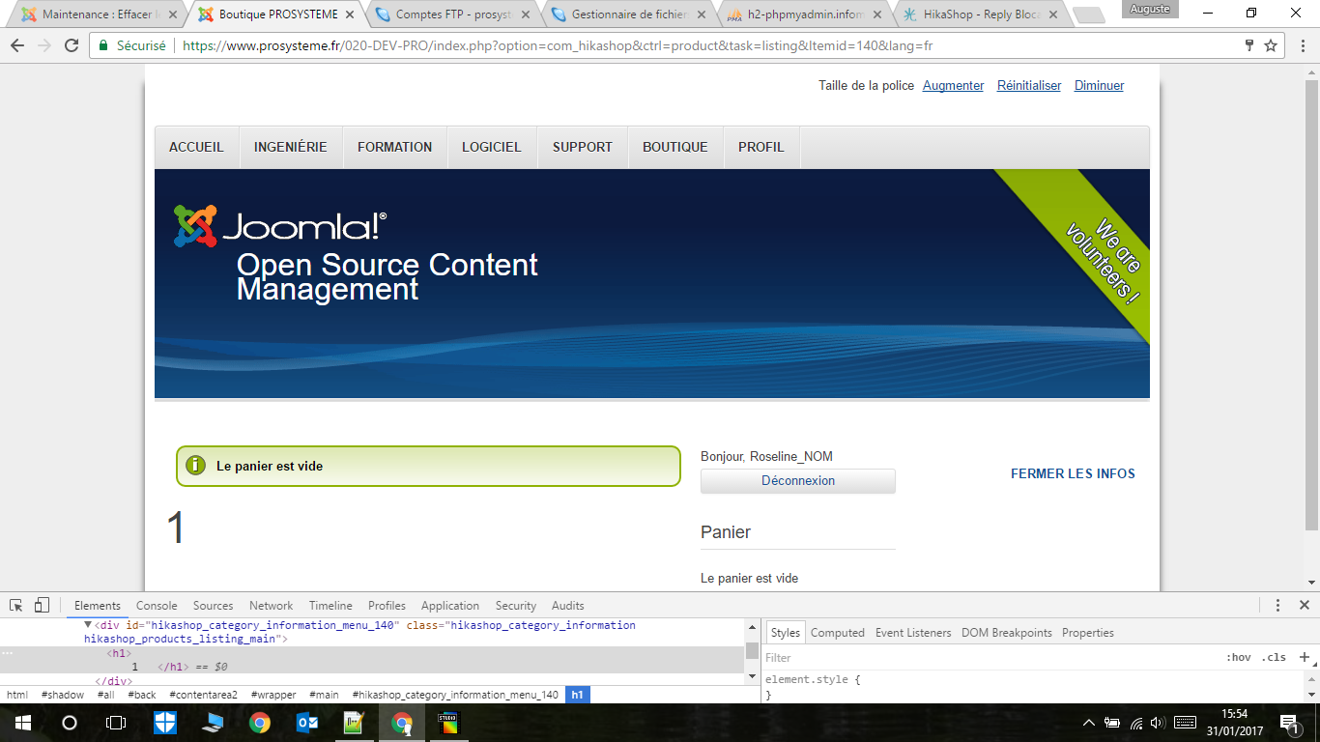This screenshot has height=742, width=1320.
Task: Click the Diminuer font size link
Action: point(1099,86)
